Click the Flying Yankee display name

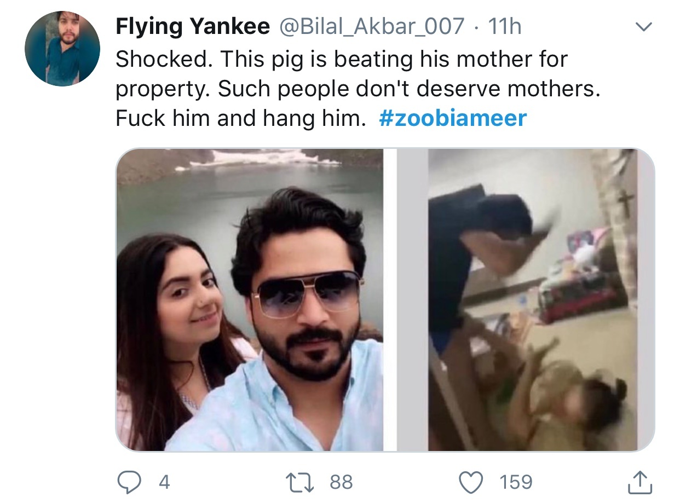tap(193, 26)
